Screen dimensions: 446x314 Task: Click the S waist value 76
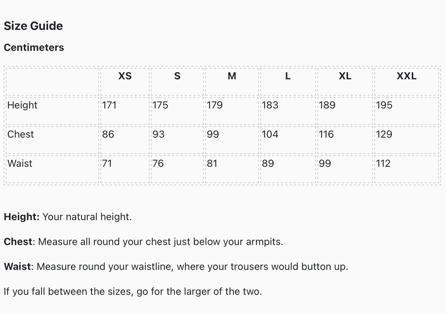coord(158,164)
